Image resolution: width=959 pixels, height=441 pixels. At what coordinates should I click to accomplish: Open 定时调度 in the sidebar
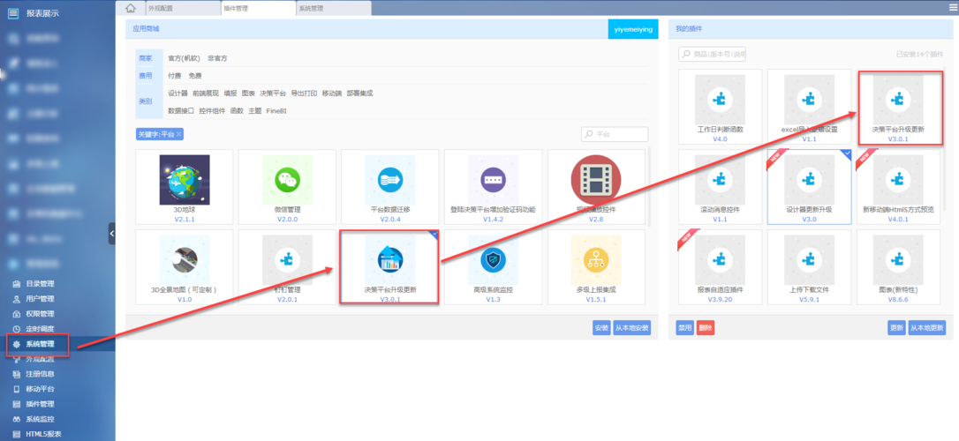click(x=41, y=329)
